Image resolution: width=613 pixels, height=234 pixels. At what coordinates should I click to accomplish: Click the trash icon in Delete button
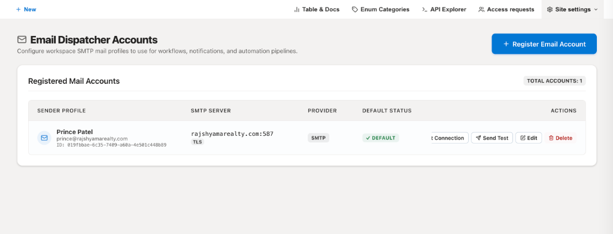[x=551, y=138]
